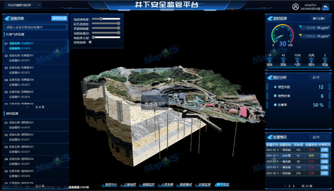Image resolution: width=334 pixels, height=191 pixels.
Task: Open the 测尘设备0 device dropdown
Action: (x=320, y=19)
